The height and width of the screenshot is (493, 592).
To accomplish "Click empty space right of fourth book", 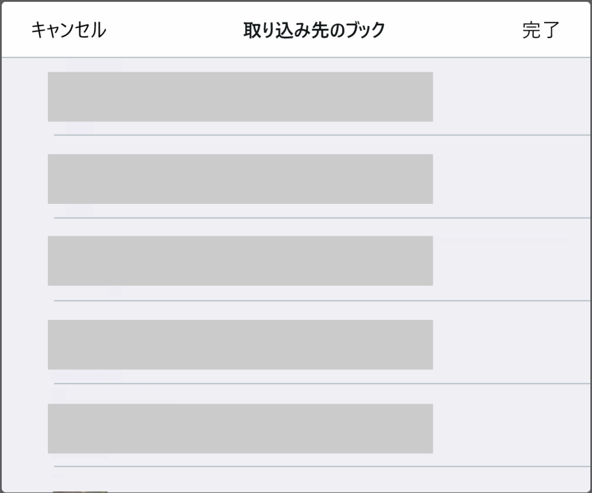I will click(x=512, y=345).
